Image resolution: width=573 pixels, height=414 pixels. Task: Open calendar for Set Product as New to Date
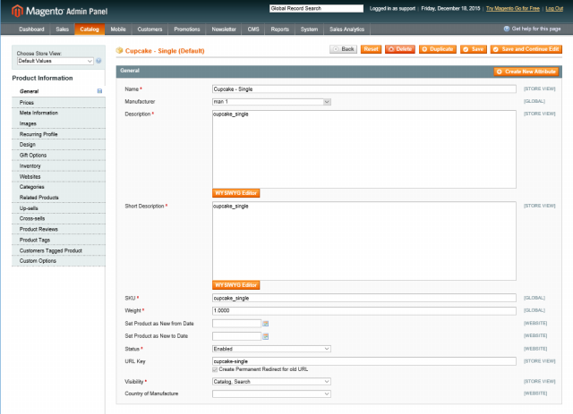pos(266,335)
